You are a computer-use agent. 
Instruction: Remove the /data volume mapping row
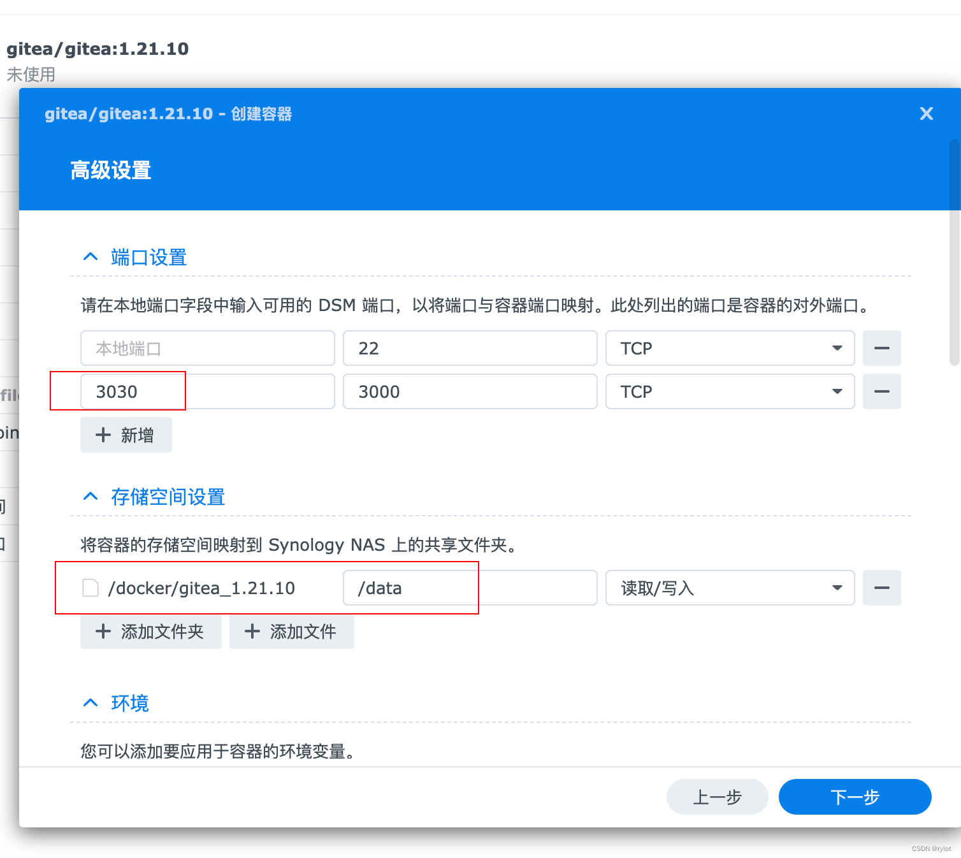tap(882, 588)
